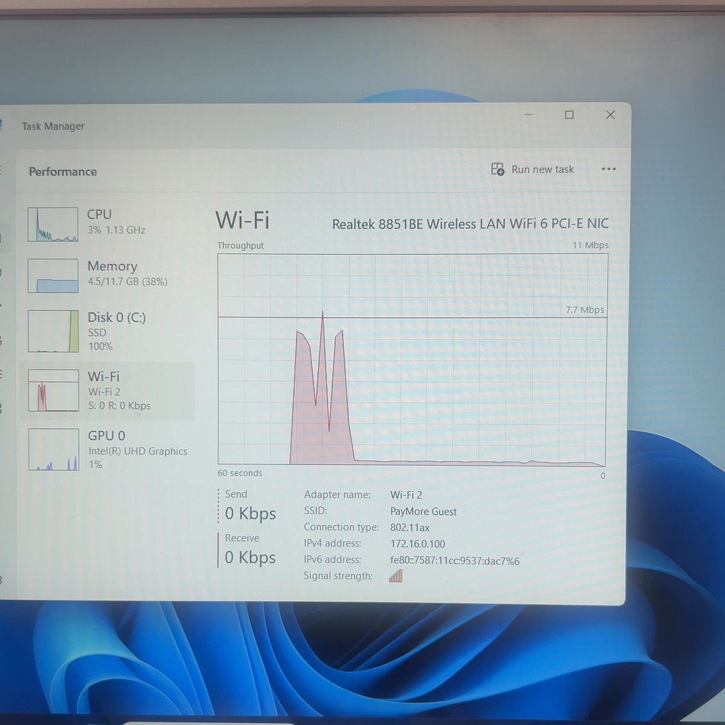Click the Wi-Fi throughput graph area

(412, 359)
